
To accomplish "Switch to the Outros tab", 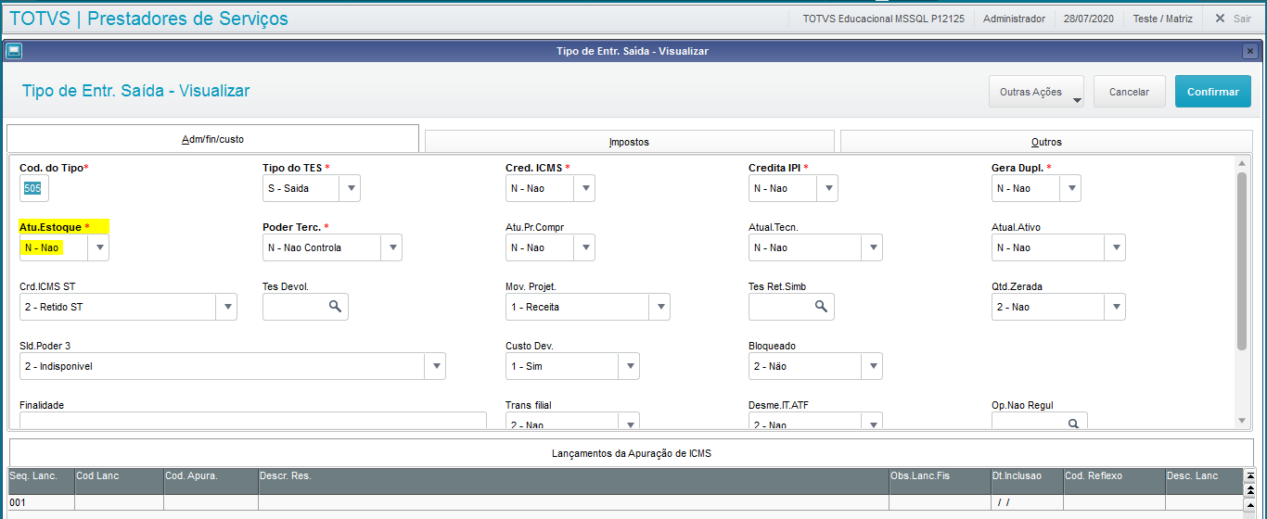I will tap(1046, 142).
